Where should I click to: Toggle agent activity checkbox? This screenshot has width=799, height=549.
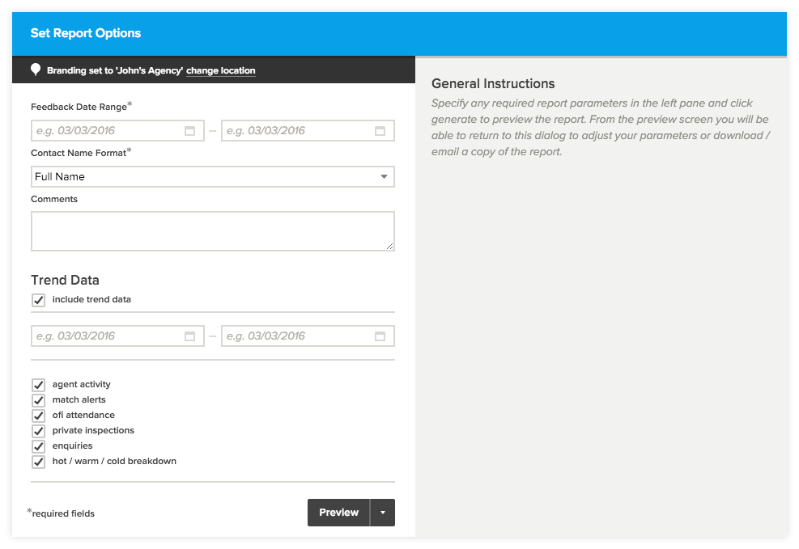click(x=39, y=385)
